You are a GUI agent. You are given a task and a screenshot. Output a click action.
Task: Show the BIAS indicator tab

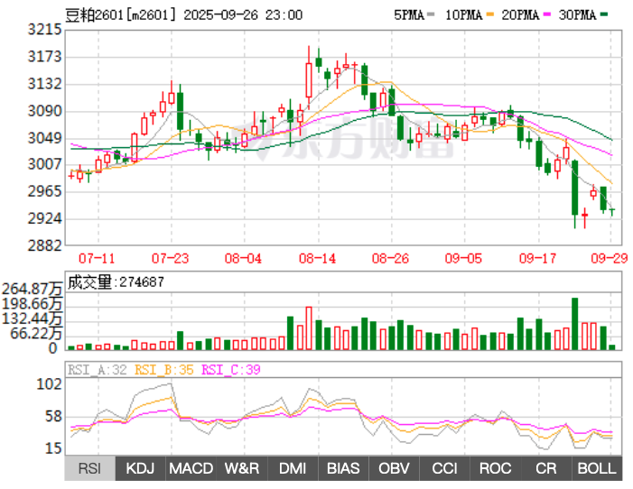click(x=343, y=468)
